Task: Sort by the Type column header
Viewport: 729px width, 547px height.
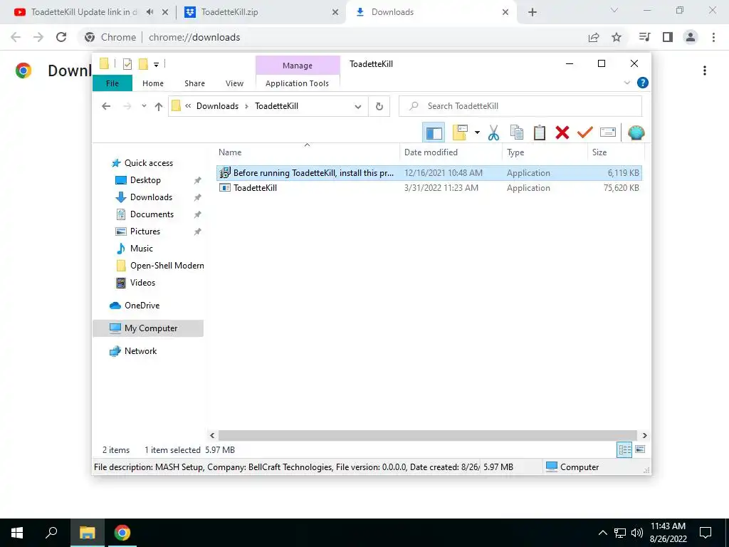Action: click(x=545, y=152)
